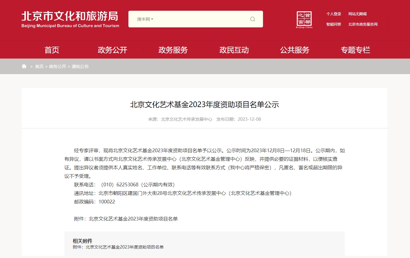Click the 北京市文化和旅游局 site logo
The width and height of the screenshot is (410, 258).
pyautogui.click(x=70, y=19)
